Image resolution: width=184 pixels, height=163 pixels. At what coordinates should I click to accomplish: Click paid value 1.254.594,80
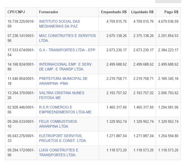point(168,136)
